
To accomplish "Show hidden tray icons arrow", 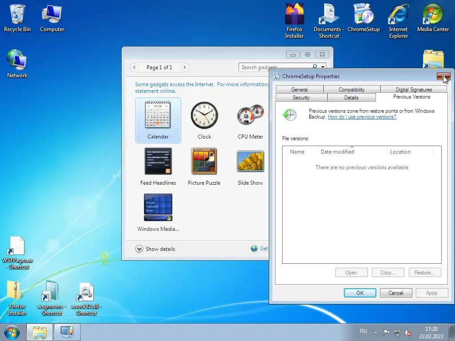I will point(375,333).
